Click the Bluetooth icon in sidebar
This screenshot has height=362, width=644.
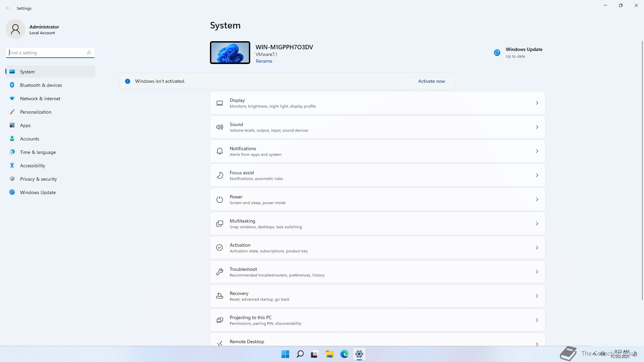12,85
